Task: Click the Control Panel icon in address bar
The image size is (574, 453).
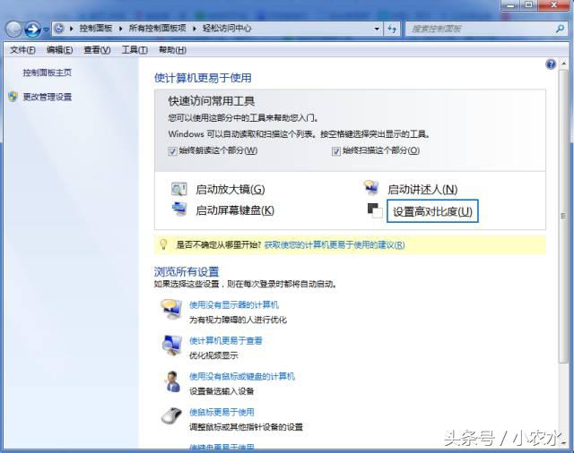Action: pos(59,28)
